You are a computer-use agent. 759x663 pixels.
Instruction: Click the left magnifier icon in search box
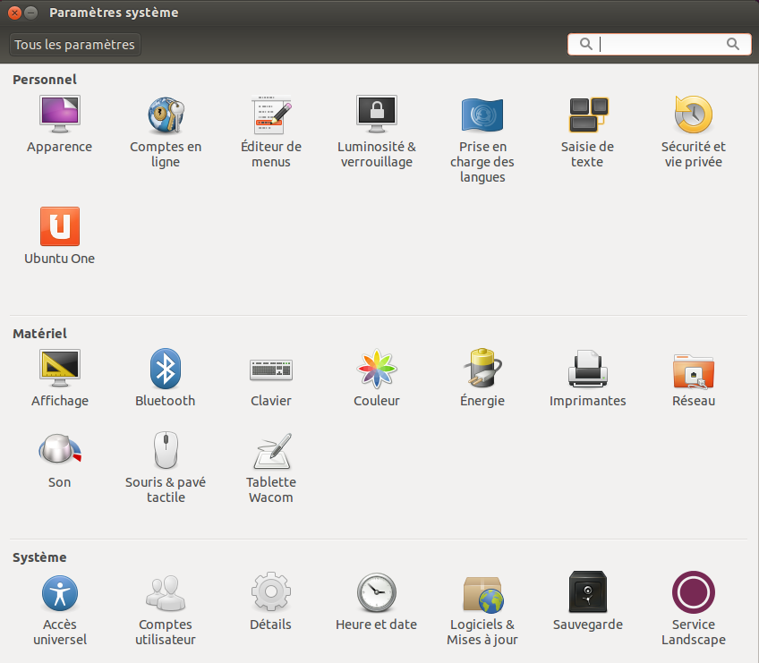(585, 44)
